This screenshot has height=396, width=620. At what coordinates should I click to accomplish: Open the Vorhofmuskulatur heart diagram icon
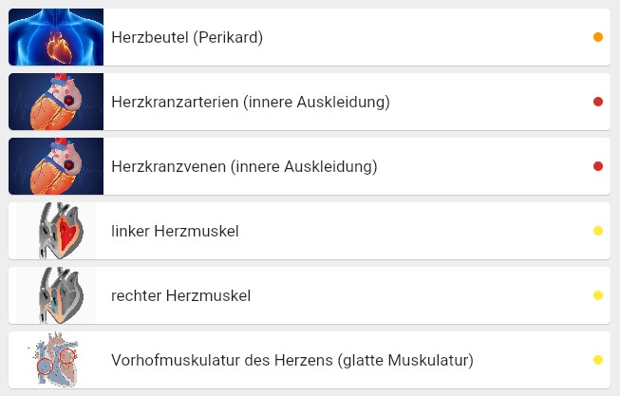pyautogui.click(x=56, y=360)
